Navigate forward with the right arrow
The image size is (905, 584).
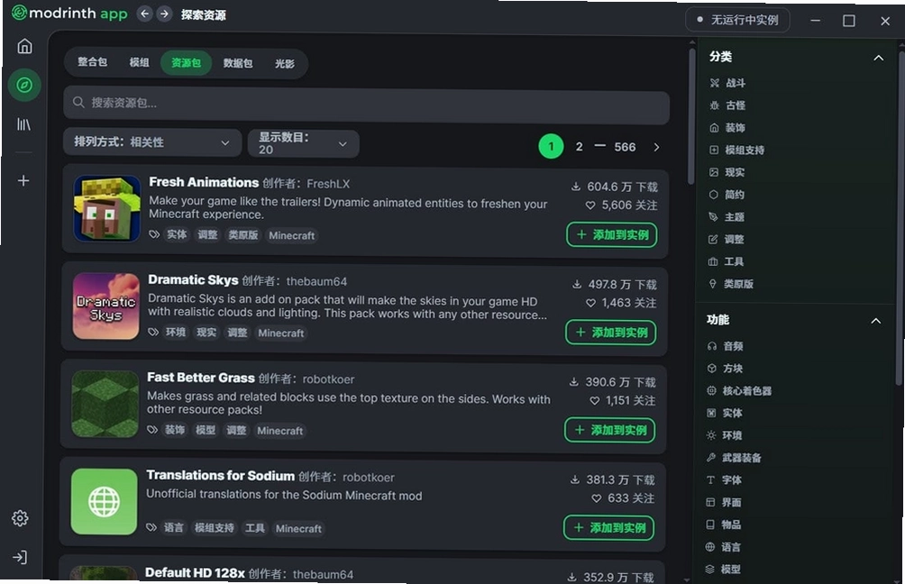coord(164,14)
